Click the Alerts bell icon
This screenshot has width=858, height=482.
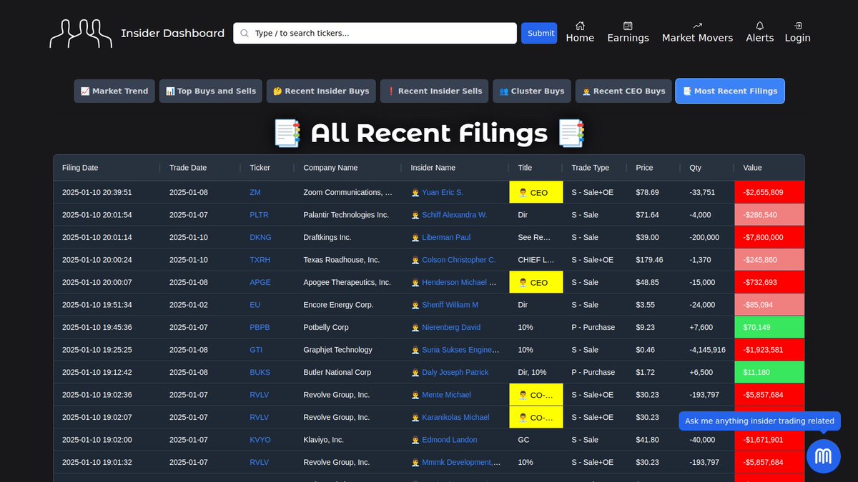[759, 26]
